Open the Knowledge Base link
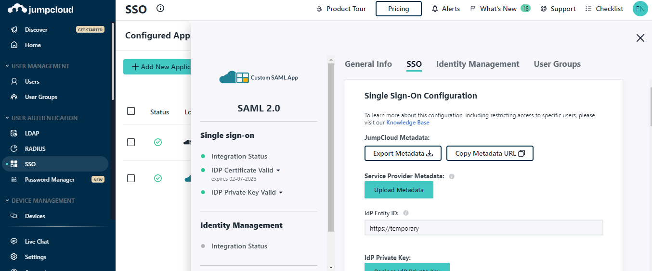The width and height of the screenshot is (652, 271). click(x=408, y=123)
